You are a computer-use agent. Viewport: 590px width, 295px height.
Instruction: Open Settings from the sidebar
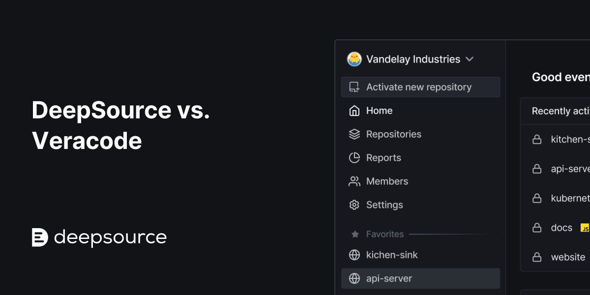coord(384,205)
